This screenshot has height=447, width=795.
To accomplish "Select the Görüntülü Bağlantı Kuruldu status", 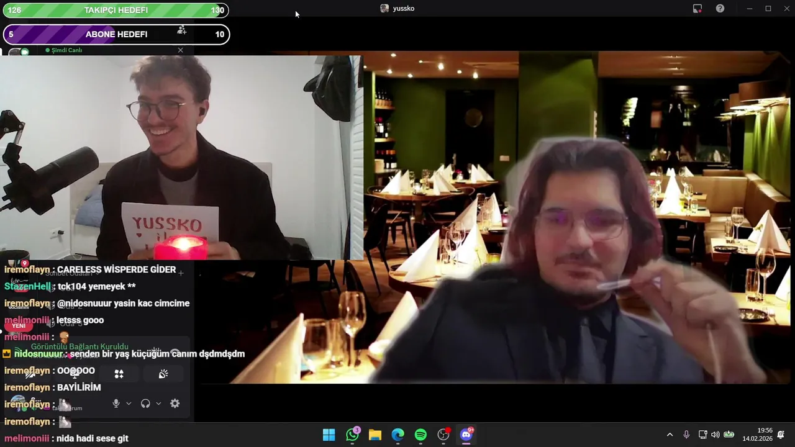I will click(x=79, y=346).
